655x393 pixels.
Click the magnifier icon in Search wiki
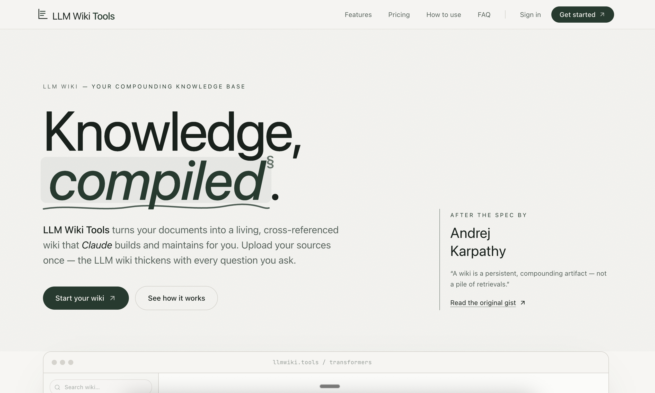coord(57,387)
